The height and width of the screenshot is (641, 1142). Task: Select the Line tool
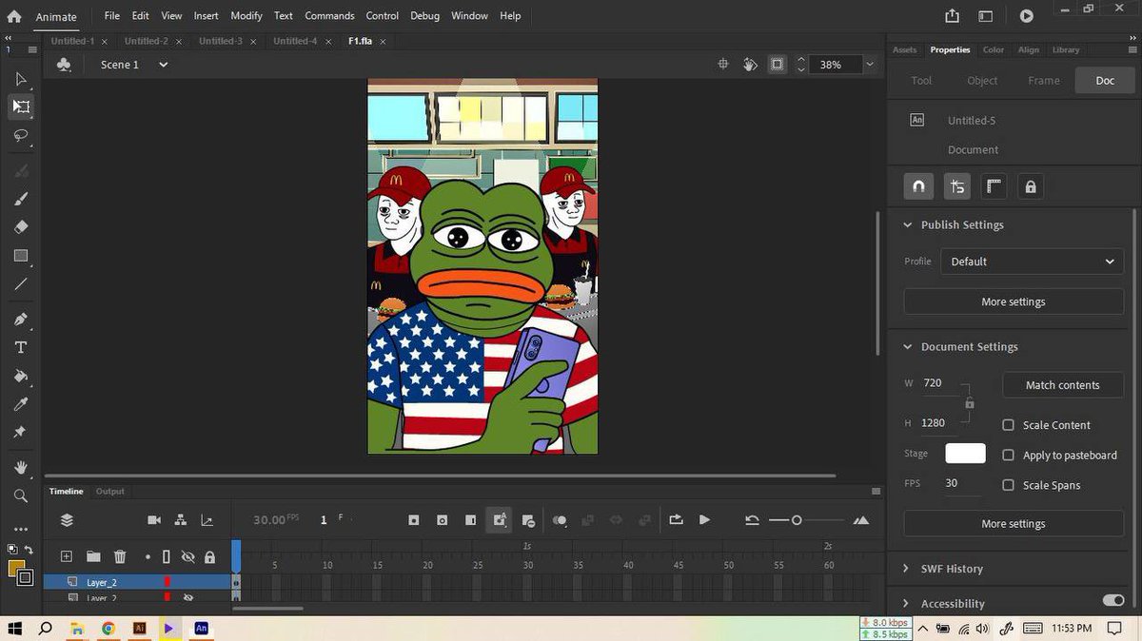[x=21, y=284]
